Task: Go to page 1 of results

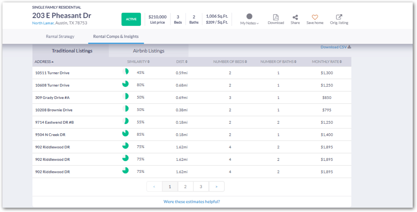Action: (170, 187)
